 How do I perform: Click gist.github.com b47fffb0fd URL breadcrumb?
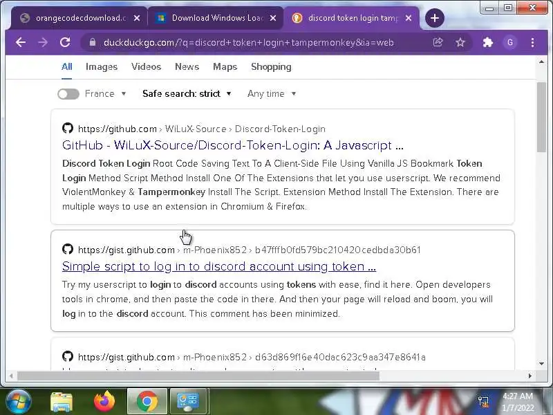coord(250,250)
